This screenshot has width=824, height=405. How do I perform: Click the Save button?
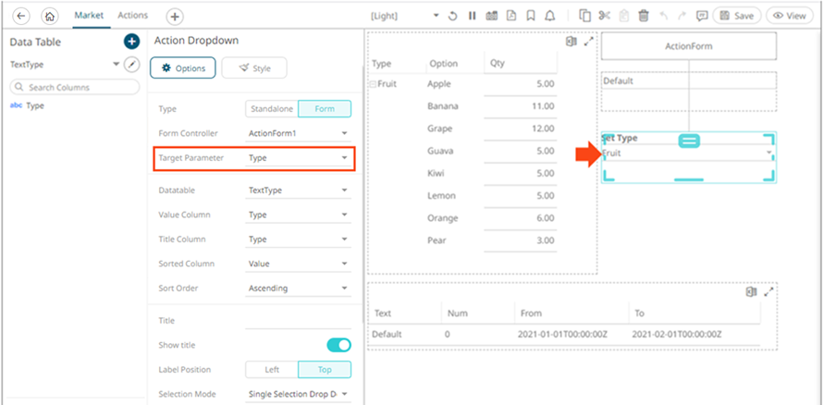pyautogui.click(x=736, y=16)
